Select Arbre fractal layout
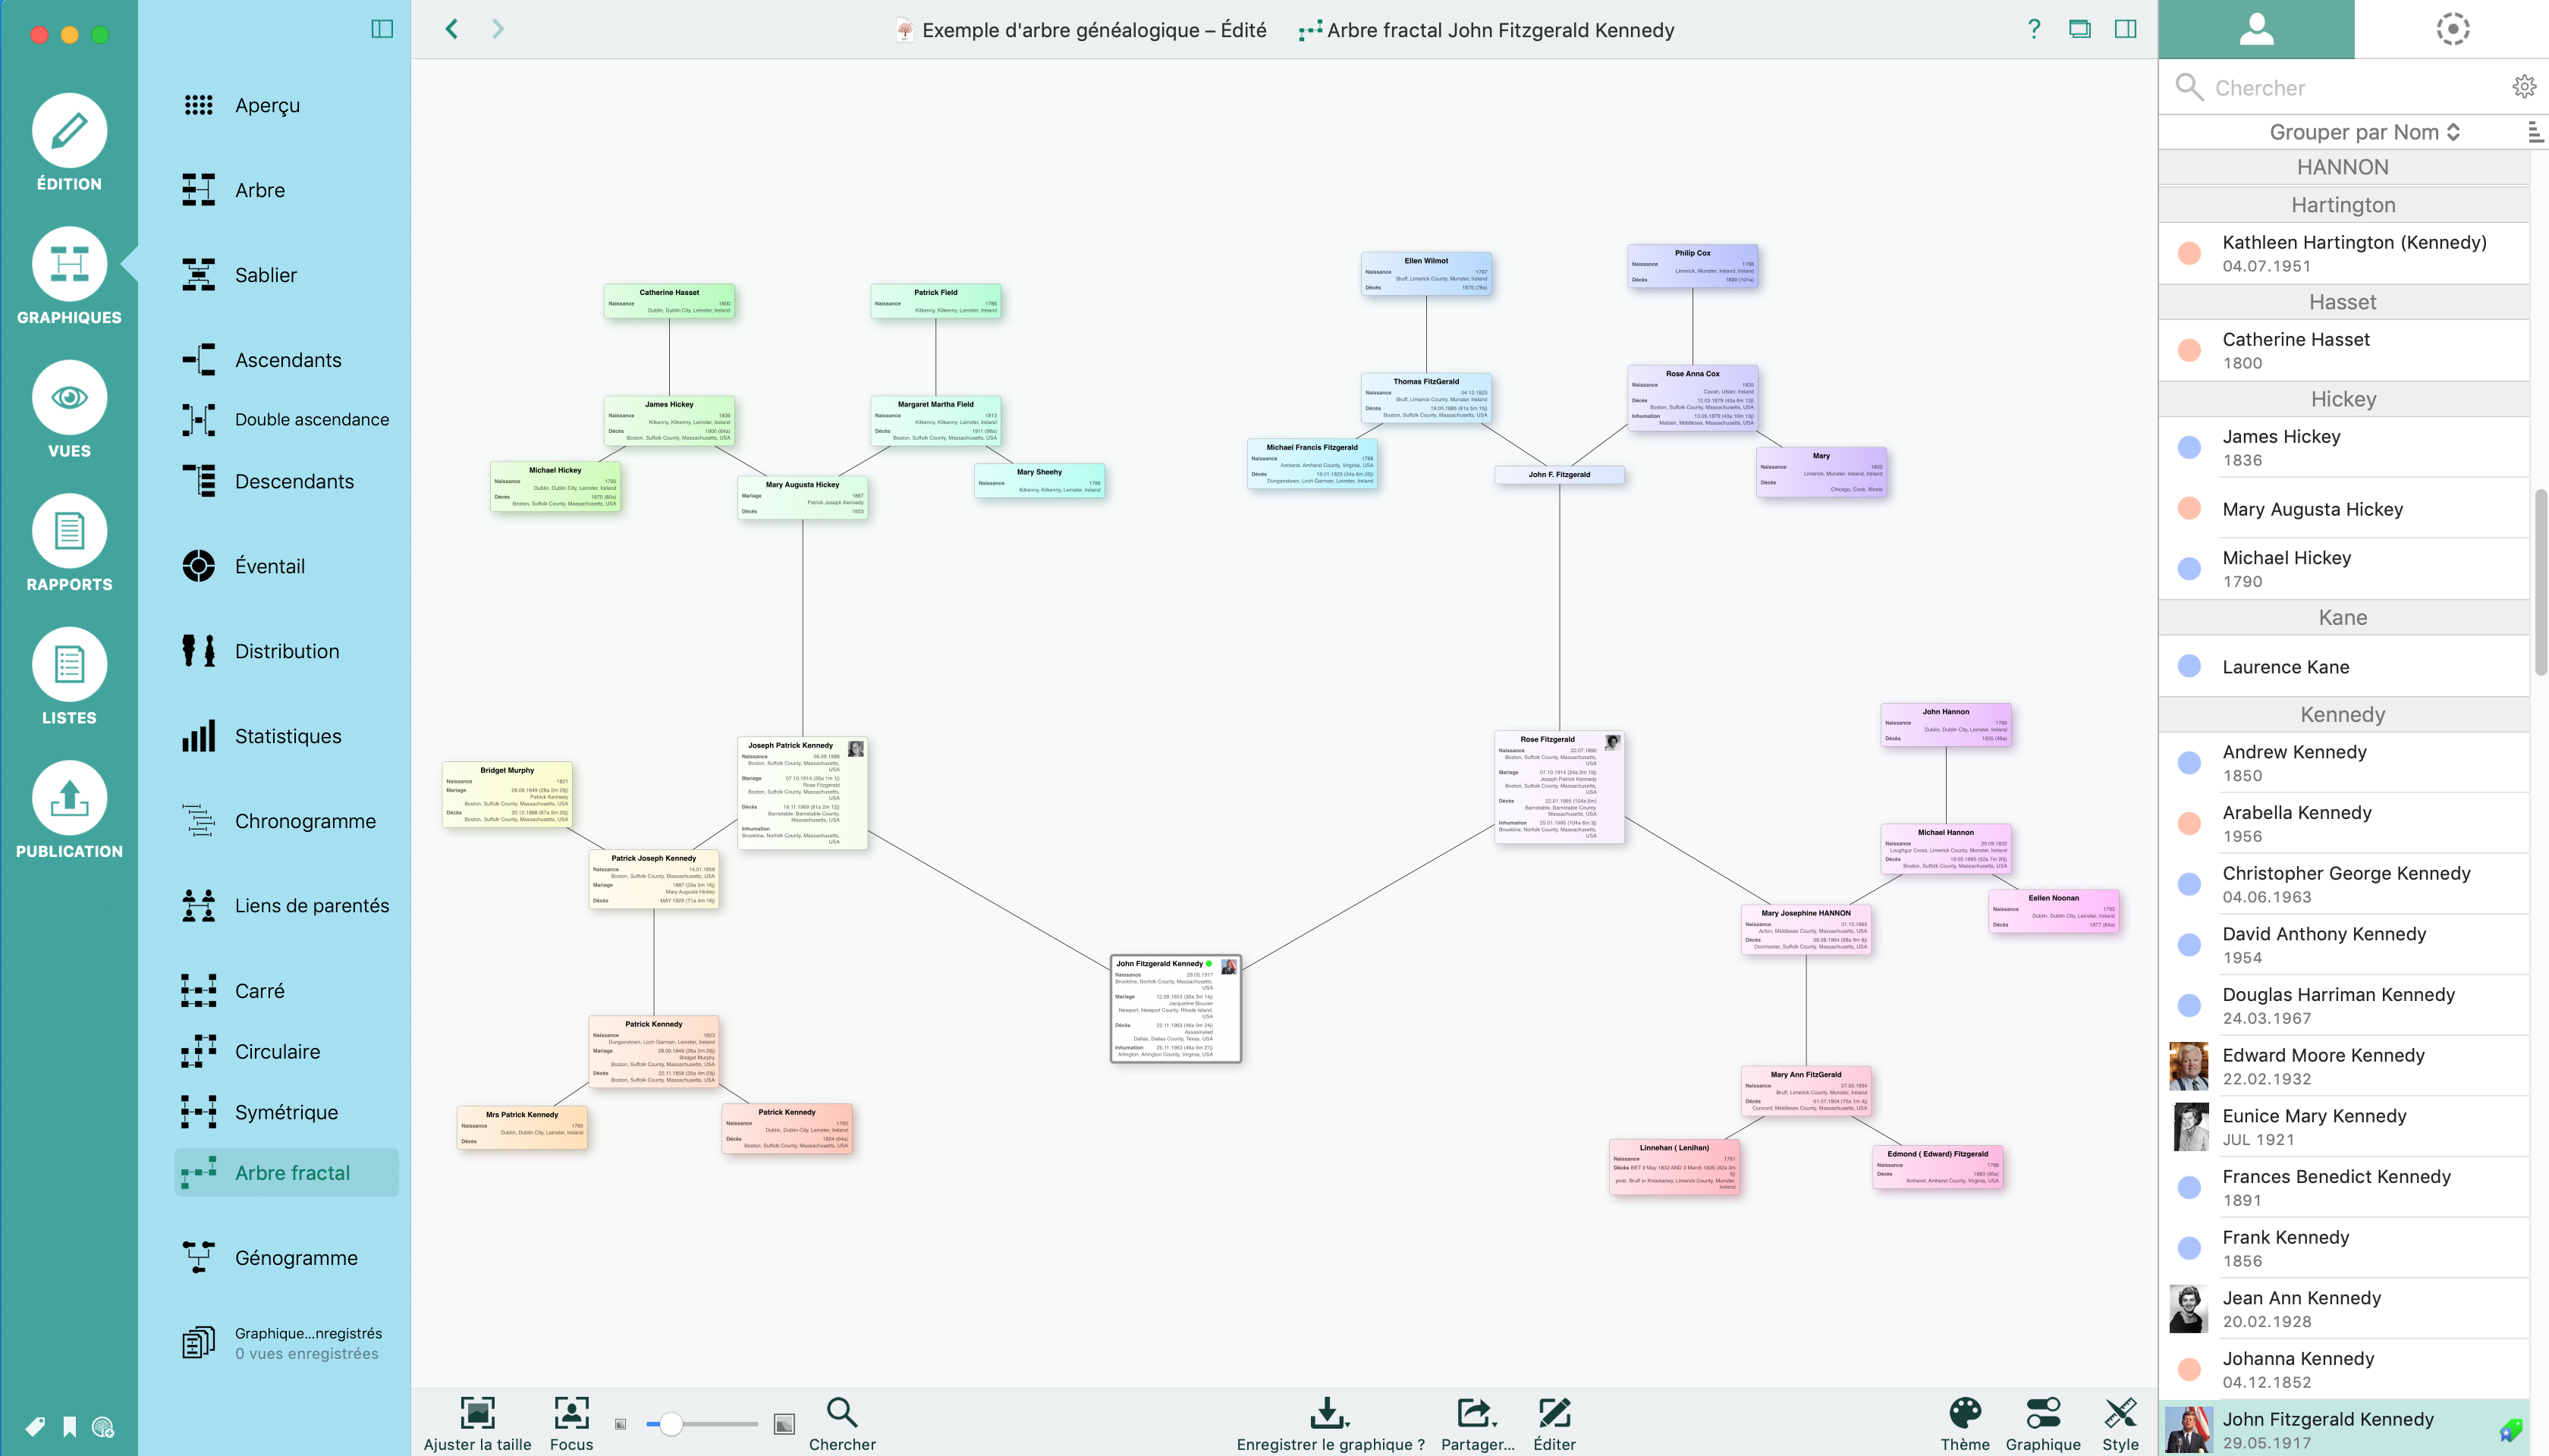Viewport: 2549px width, 1456px height. pos(286,1173)
